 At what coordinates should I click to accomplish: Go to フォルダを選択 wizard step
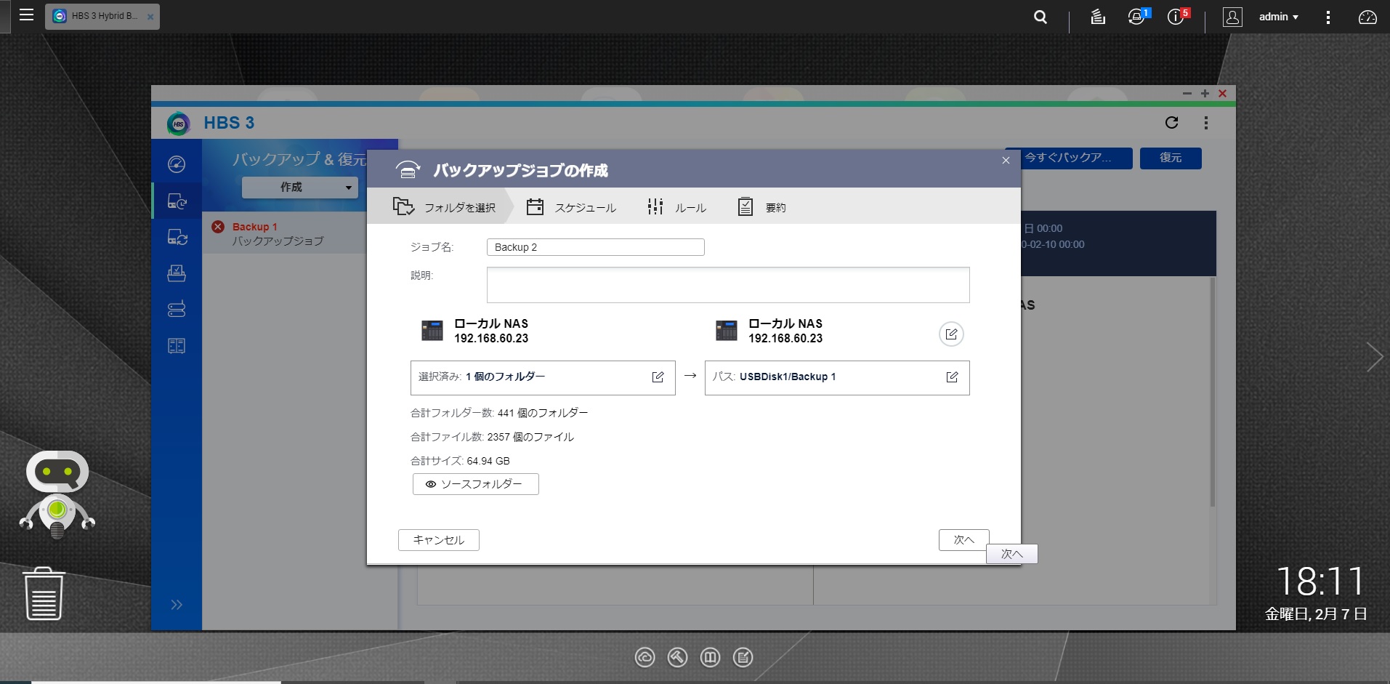pyautogui.click(x=445, y=207)
